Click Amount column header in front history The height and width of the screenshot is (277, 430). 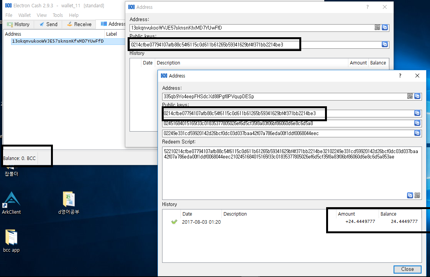(357, 214)
